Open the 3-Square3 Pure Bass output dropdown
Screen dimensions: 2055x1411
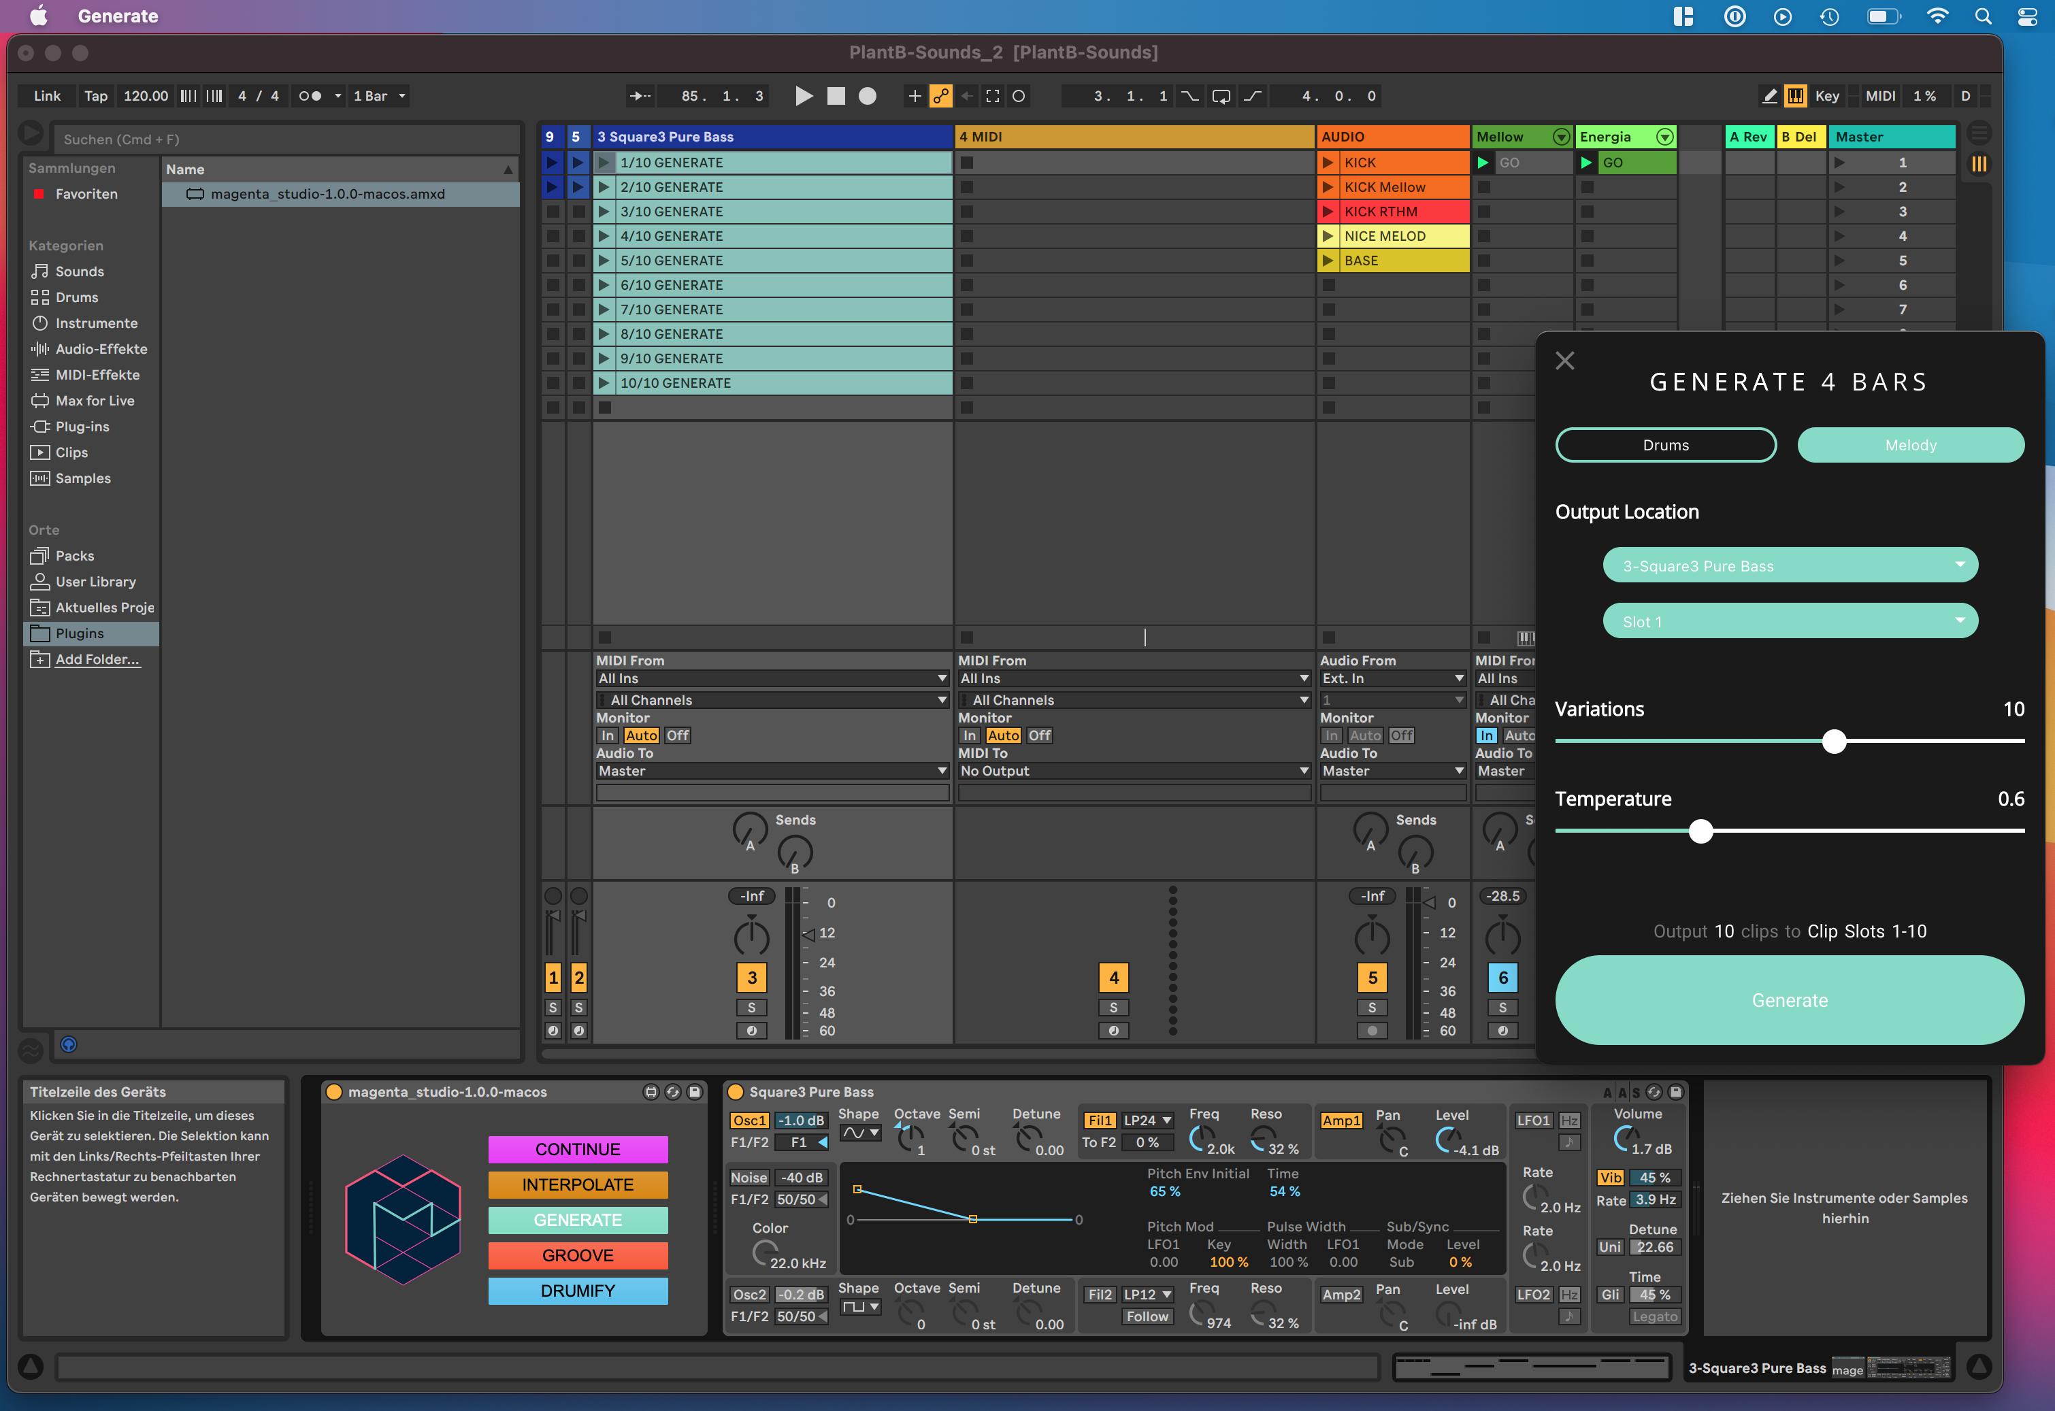pyautogui.click(x=1790, y=566)
